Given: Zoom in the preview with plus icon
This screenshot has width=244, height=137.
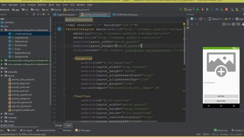Looking at the screenshot, I should click(233, 24).
